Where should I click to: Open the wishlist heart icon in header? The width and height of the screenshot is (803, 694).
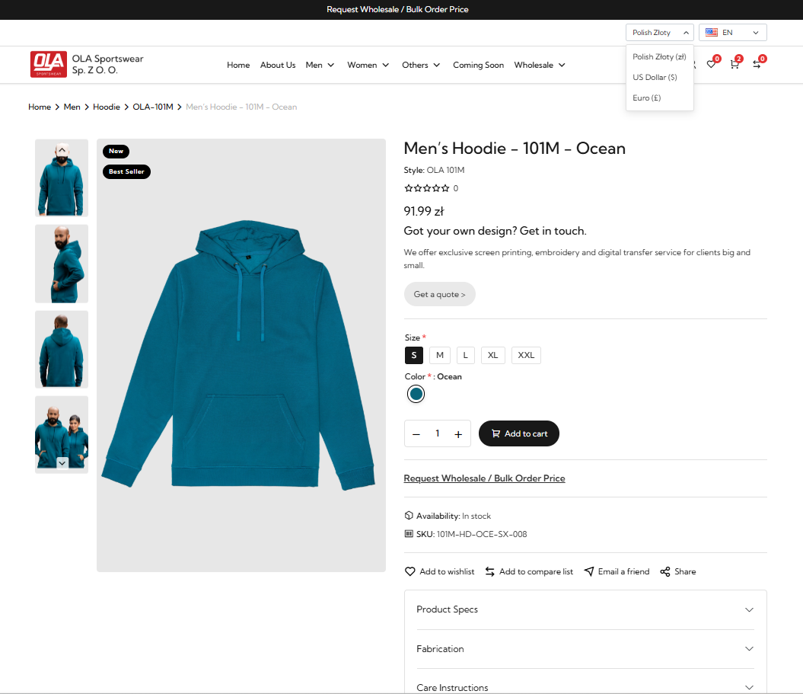(x=712, y=65)
